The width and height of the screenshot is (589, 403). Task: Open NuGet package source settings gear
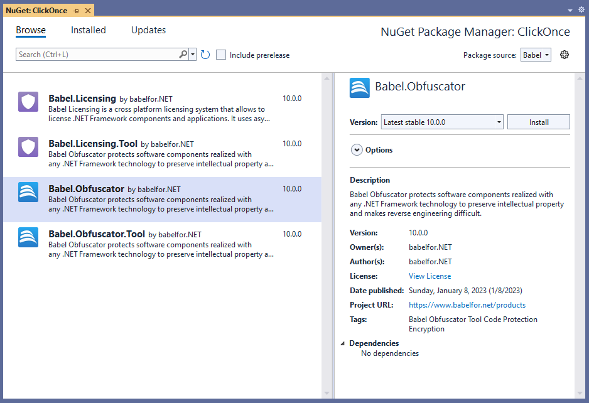(x=564, y=55)
